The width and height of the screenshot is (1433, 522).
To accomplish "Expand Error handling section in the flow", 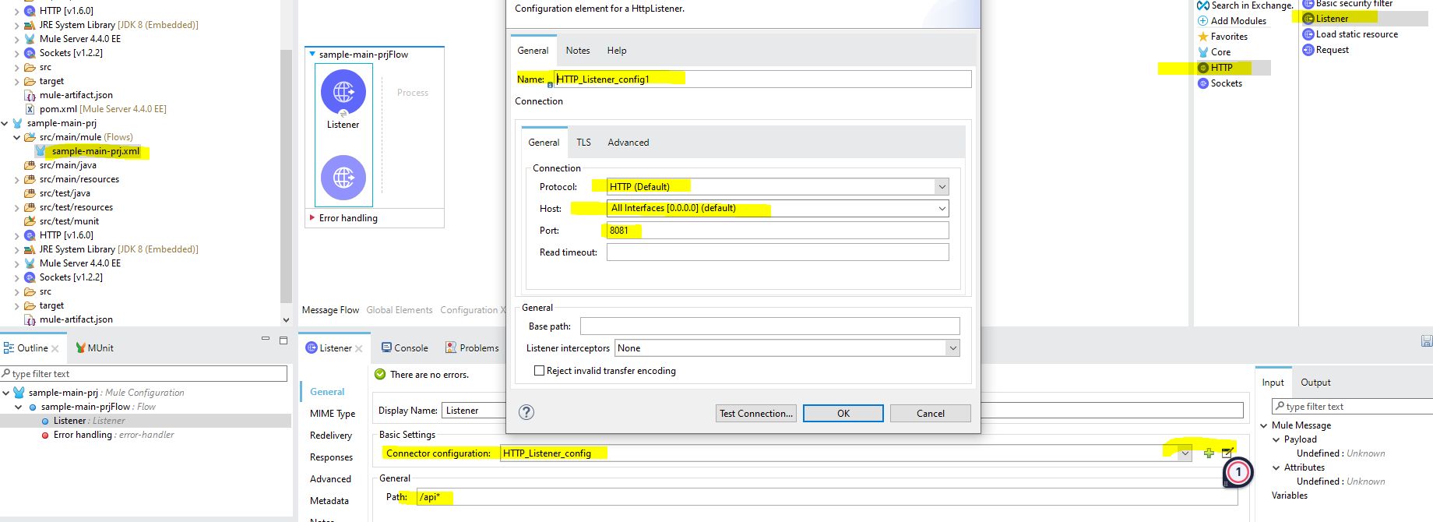I will pyautogui.click(x=313, y=218).
